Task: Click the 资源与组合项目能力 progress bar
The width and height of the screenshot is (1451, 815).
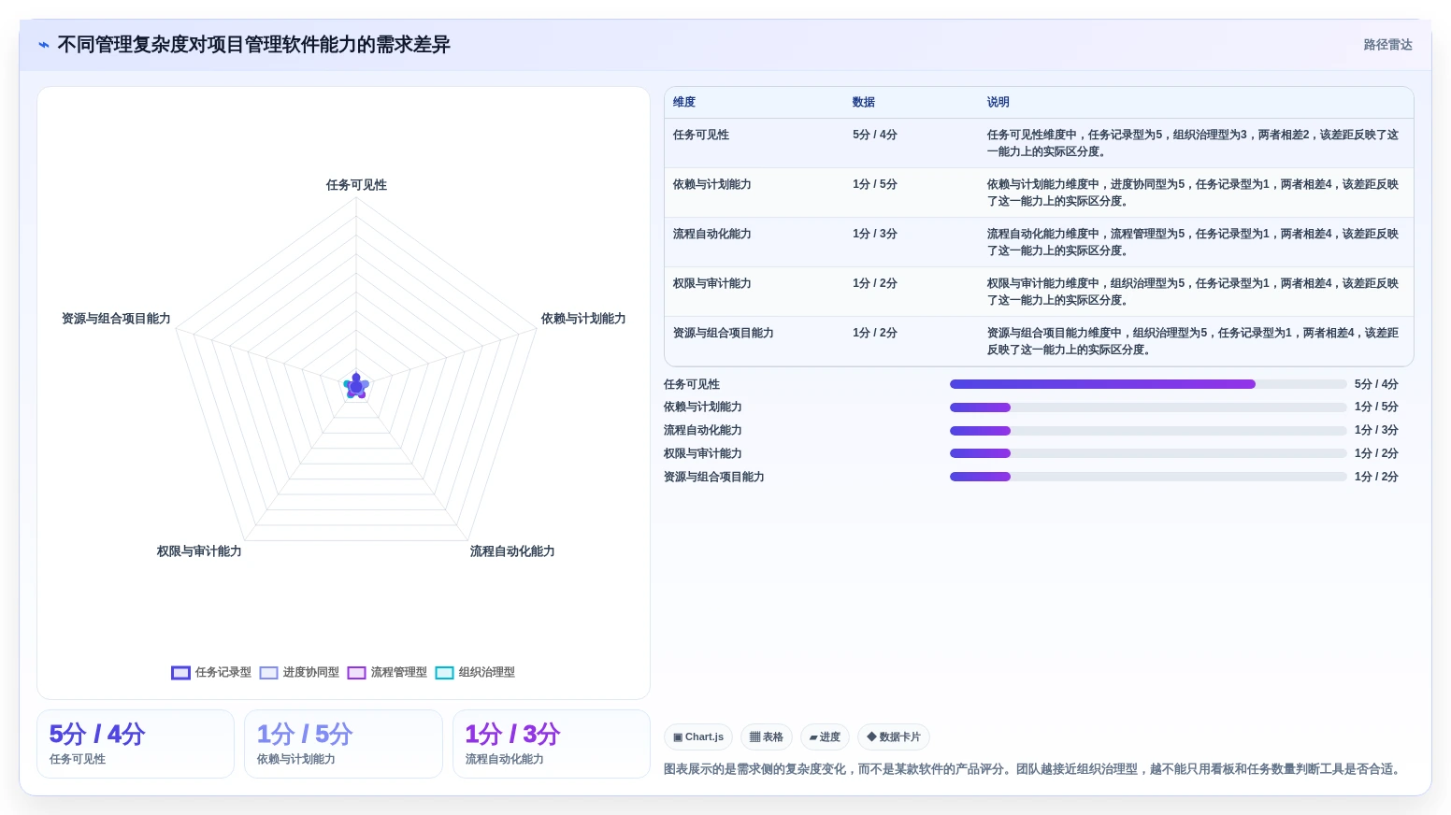Action: [1148, 477]
